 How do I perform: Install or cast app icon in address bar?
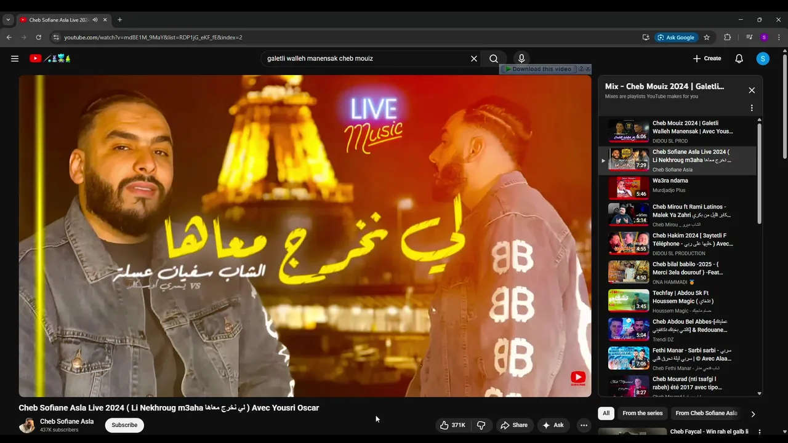pos(646,38)
